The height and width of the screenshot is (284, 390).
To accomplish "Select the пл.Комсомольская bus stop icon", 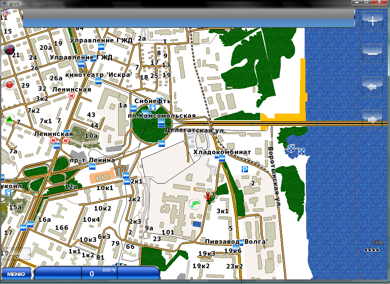I will 161,123.
